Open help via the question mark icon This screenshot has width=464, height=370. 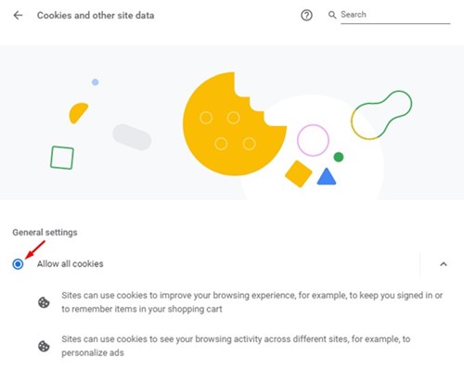(x=306, y=15)
